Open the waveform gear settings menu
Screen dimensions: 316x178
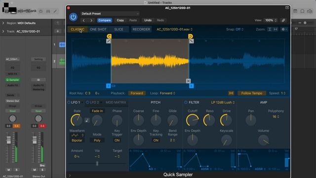coord(284,29)
